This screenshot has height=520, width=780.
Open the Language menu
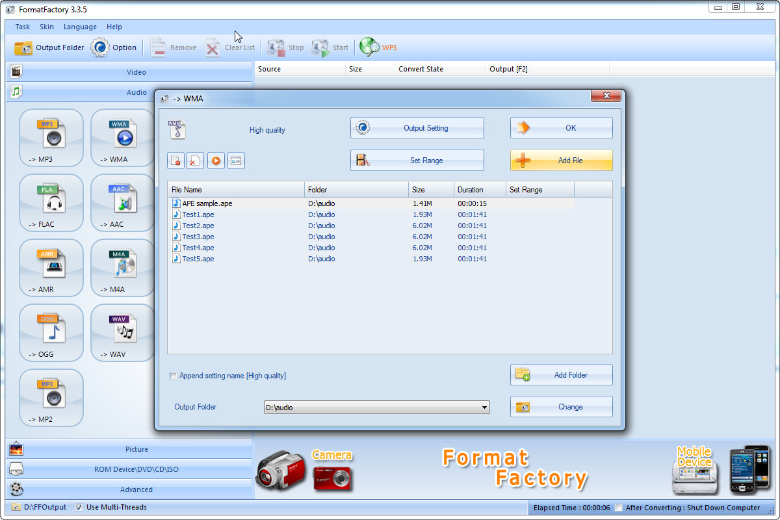click(x=80, y=27)
